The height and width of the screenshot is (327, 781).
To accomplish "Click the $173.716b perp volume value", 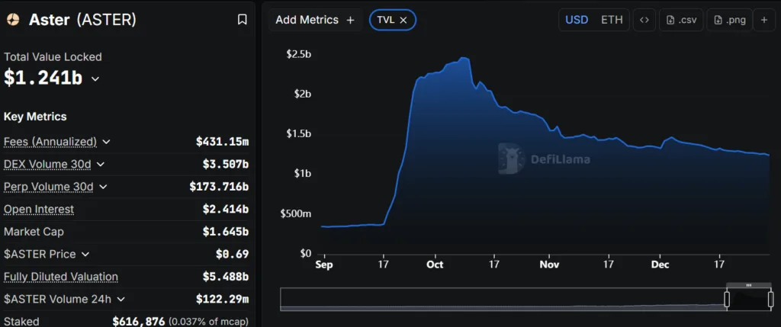I will click(x=219, y=187).
